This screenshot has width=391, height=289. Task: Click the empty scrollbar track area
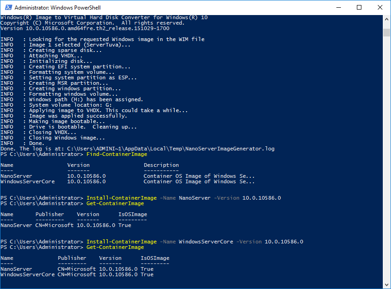[x=386, y=160]
